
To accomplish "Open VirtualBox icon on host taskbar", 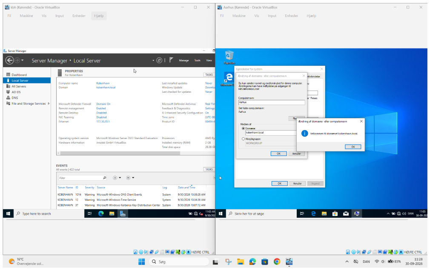I will click(289, 262).
